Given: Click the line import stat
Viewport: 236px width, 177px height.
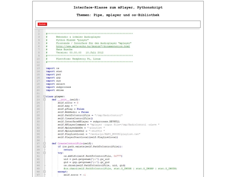Looking at the screenshot, I should click(54, 71).
